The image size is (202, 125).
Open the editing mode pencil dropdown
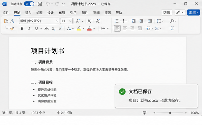[x=180, y=13]
